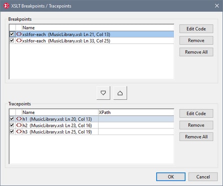Click the move-up arrow between the two lists
The height and width of the screenshot is (186, 223).
click(x=120, y=93)
